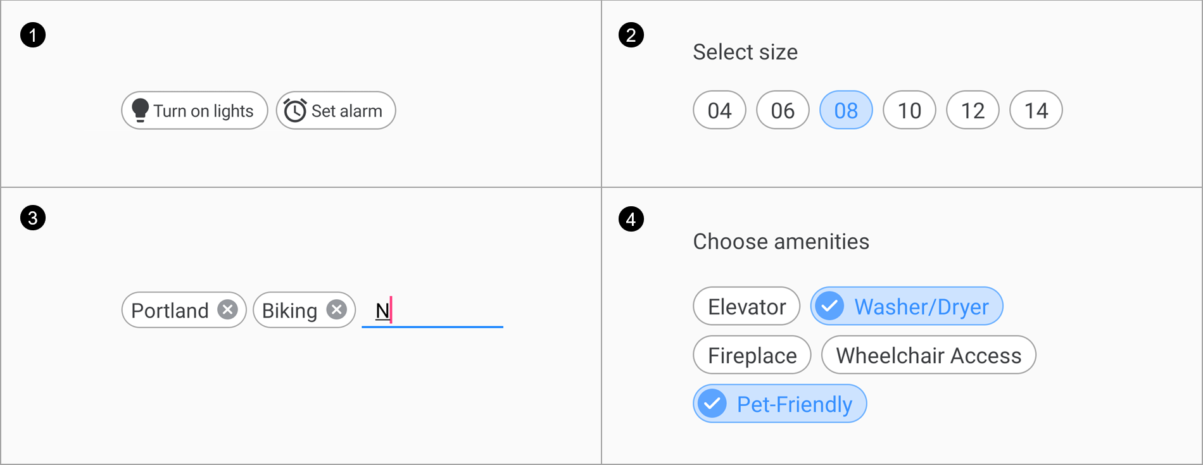1203x465 pixels.
Task: Remove the Biking chip with its X
Action: pyautogui.click(x=336, y=309)
